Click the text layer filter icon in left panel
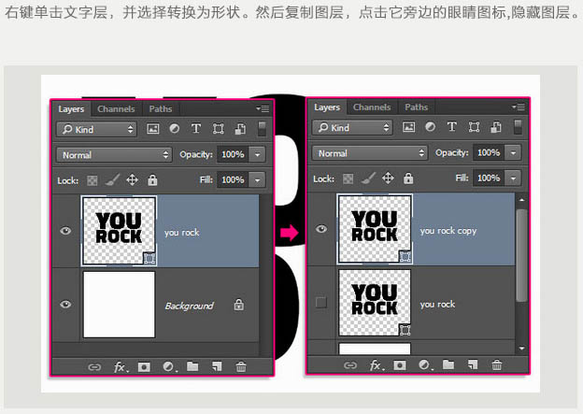 pos(196,129)
